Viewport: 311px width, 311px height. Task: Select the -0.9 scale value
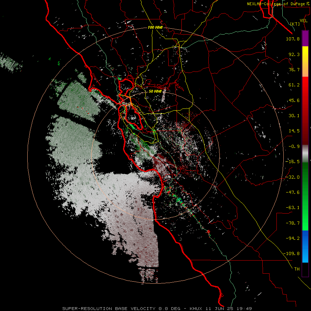click(294, 147)
